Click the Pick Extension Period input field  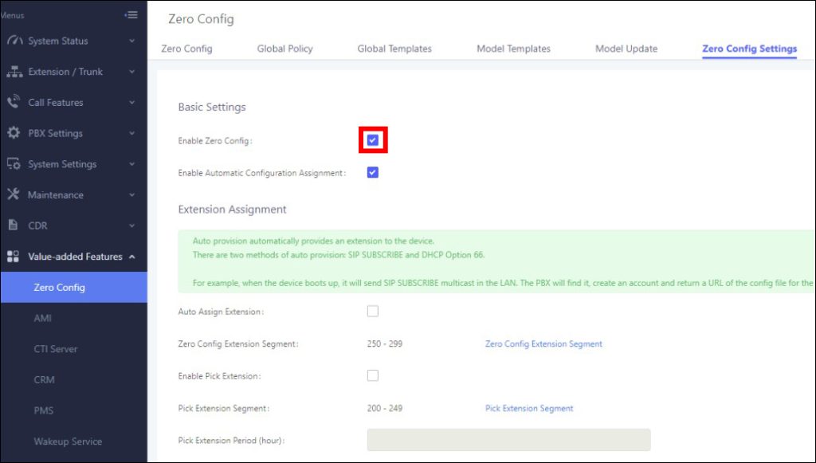click(508, 440)
